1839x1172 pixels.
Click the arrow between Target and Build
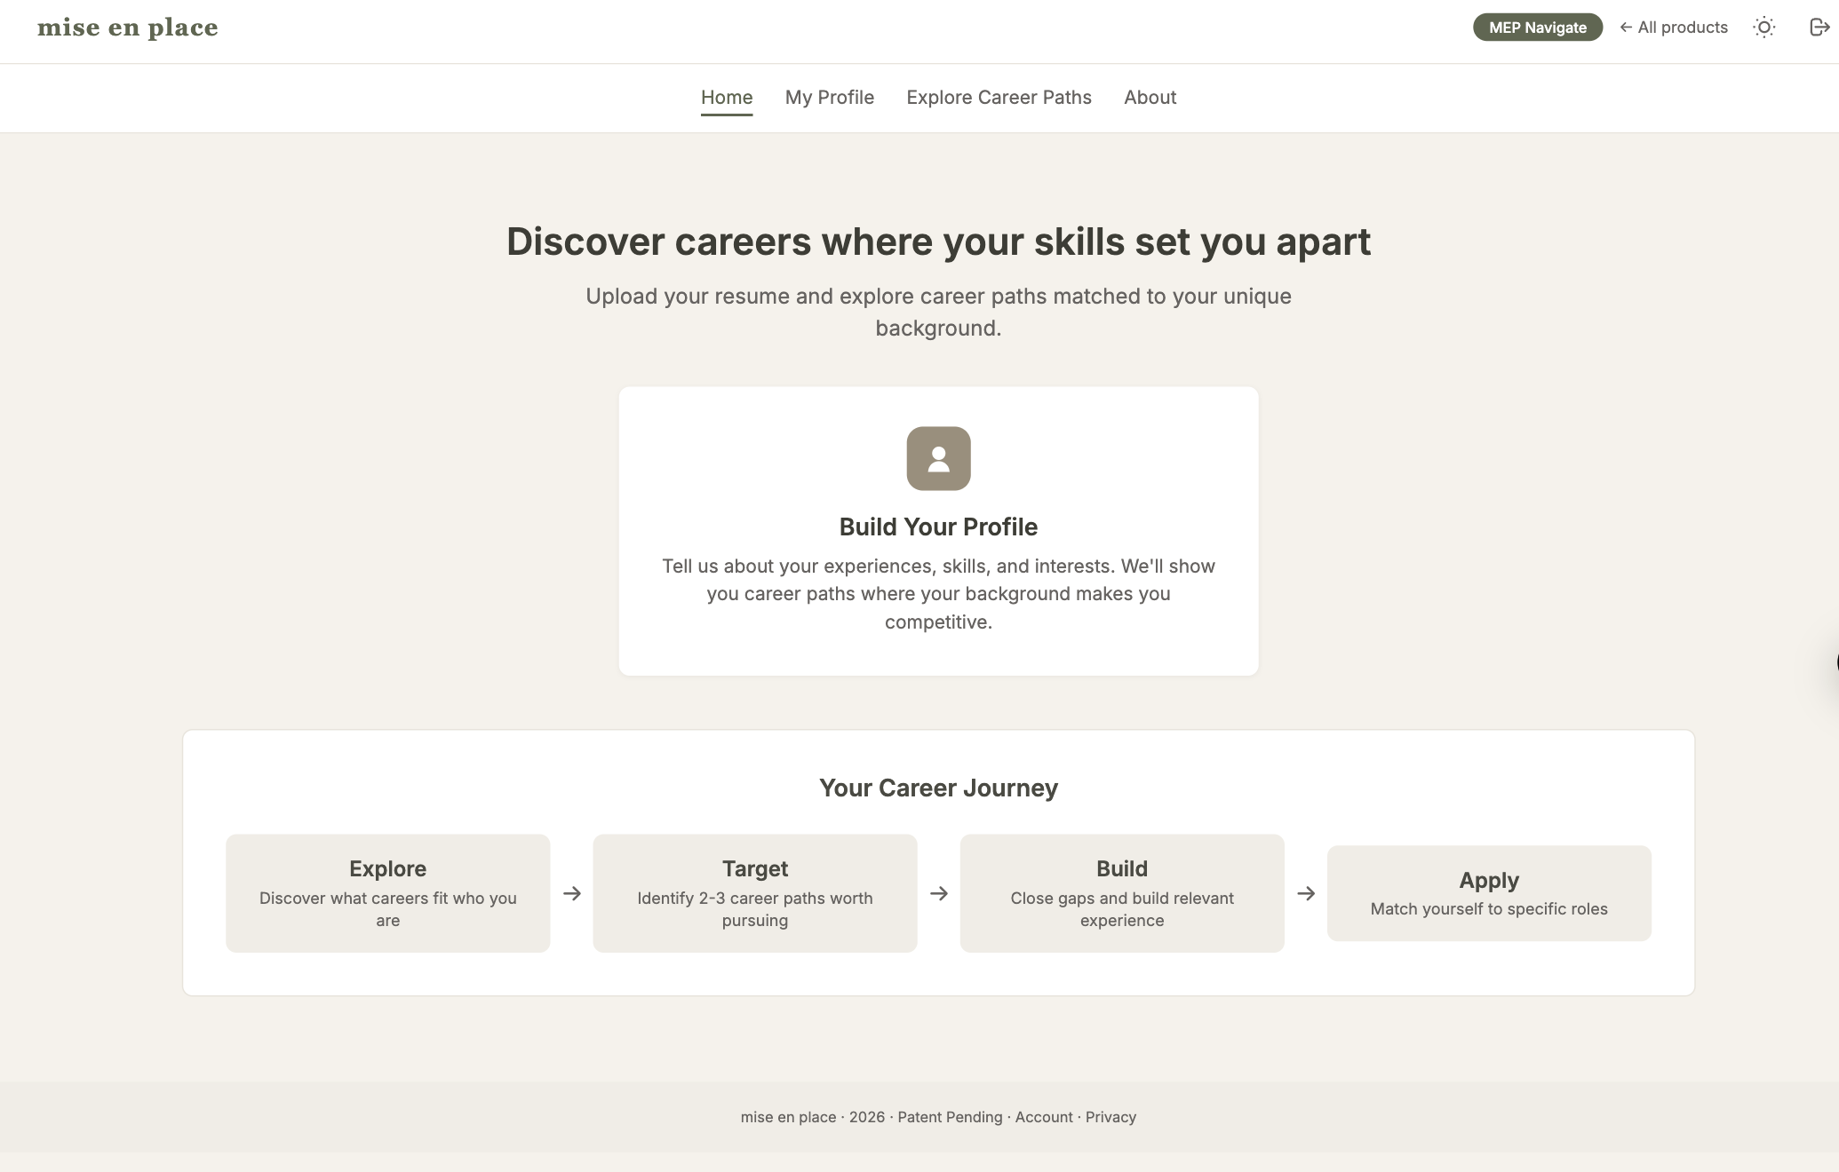point(939,893)
